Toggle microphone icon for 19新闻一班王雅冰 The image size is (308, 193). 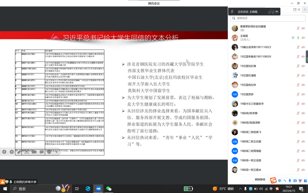click(x=298, y=170)
